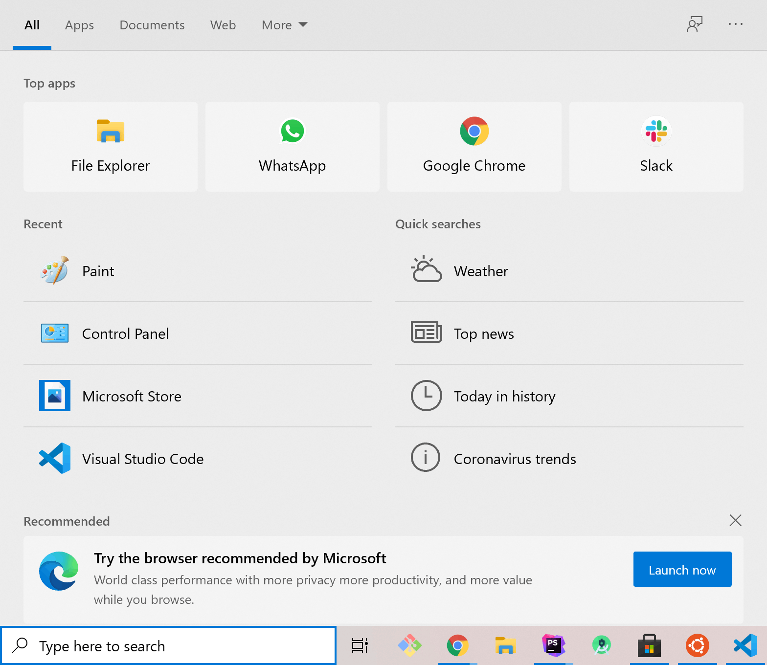Click the Launch now button
This screenshot has width=767, height=665.
click(682, 569)
